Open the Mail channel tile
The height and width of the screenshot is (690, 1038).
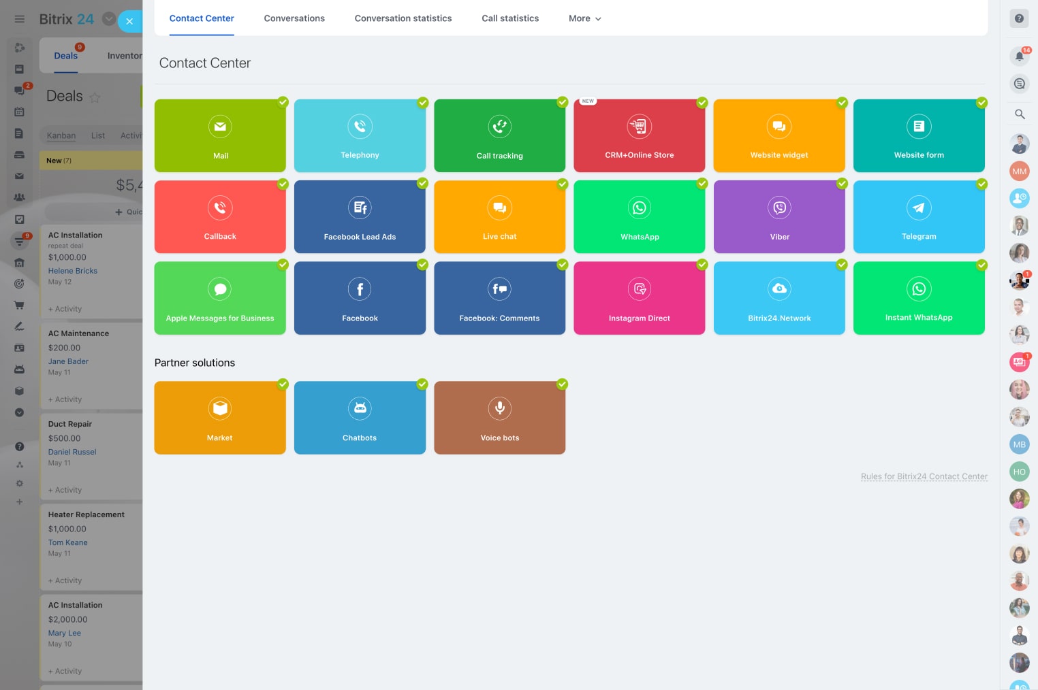tap(220, 135)
